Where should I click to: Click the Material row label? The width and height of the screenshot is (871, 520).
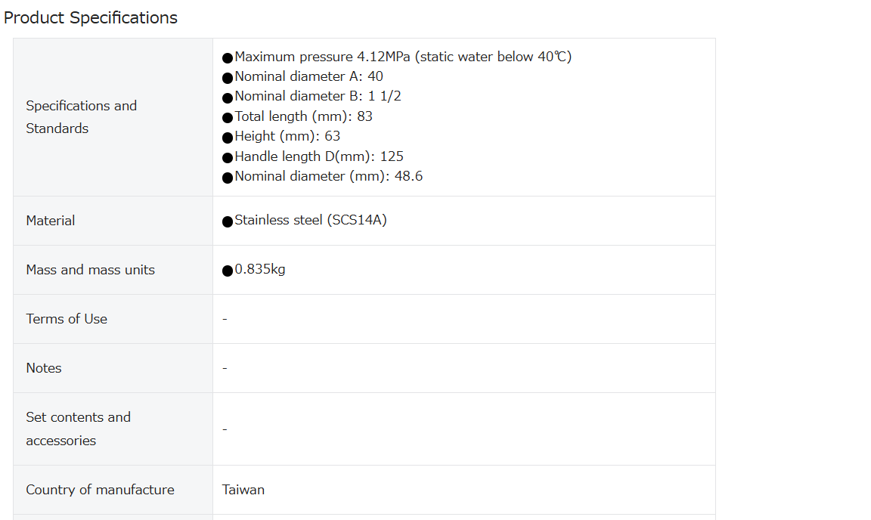pyautogui.click(x=51, y=221)
